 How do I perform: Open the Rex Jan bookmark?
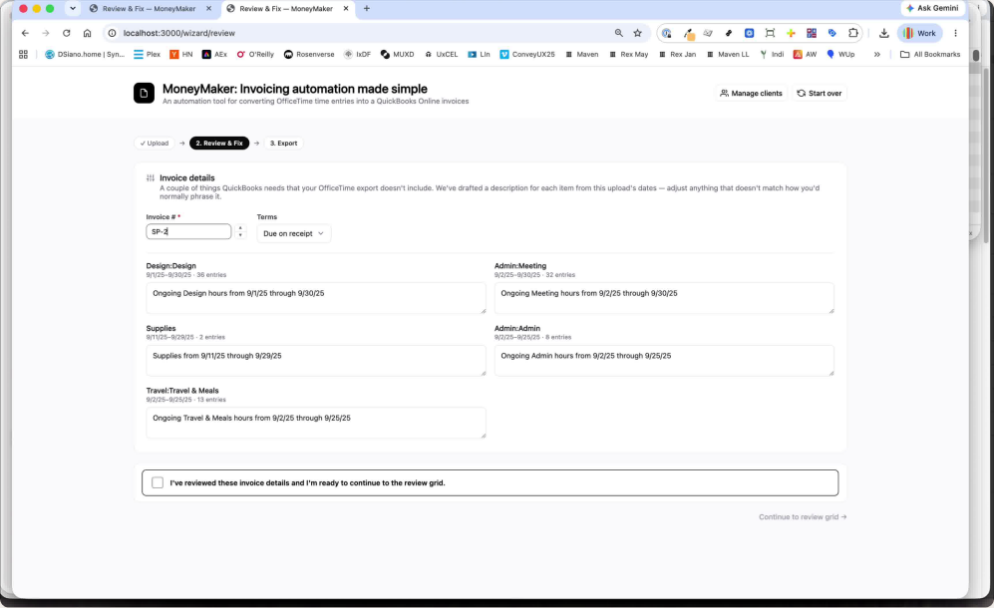[x=677, y=55]
